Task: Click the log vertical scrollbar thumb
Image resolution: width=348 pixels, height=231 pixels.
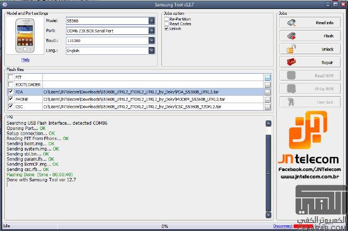Action: pyautogui.click(x=268, y=173)
